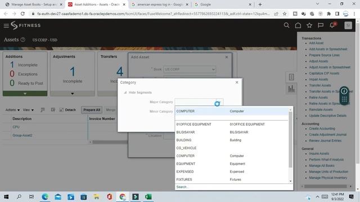360x202 pixels.
Task: Bookmark this page with the star
Action: tap(285, 13)
